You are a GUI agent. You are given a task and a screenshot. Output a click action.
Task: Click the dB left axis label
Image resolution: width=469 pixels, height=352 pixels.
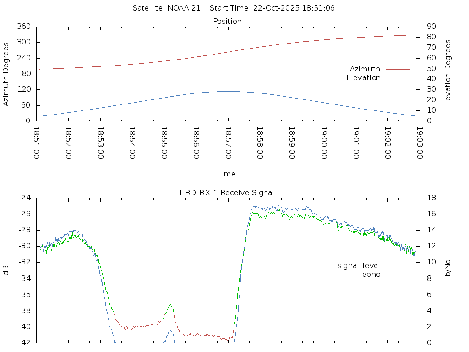[6, 270]
